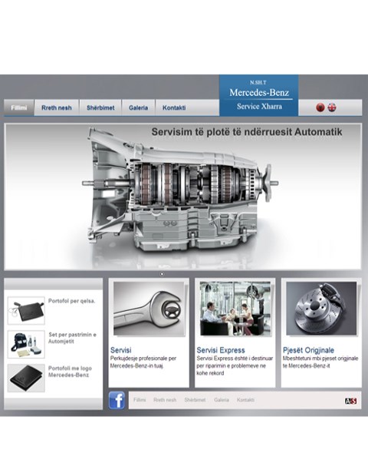Click the key wallet product thumbnail
Image resolution: width=368 pixels, height=476 pixels.
click(x=26, y=311)
